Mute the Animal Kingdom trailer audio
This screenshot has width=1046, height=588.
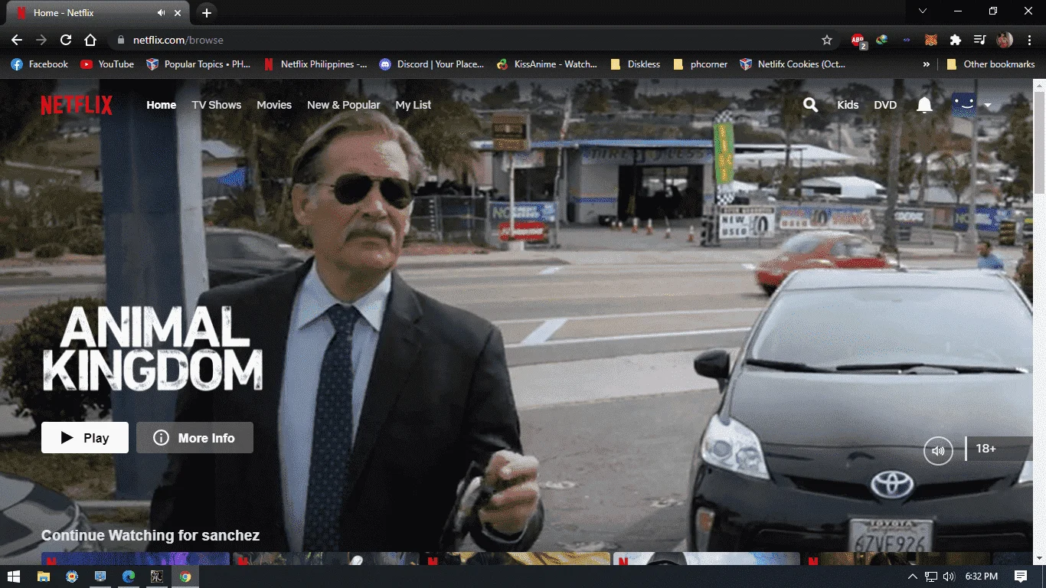coord(938,450)
